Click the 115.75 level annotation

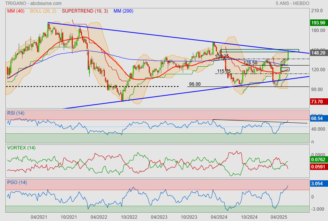[224, 71]
